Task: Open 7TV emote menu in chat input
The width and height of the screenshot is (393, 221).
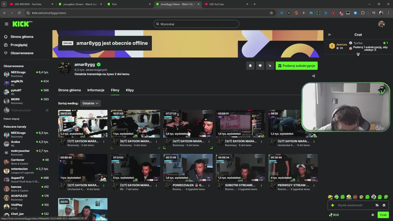Action: (x=377, y=205)
